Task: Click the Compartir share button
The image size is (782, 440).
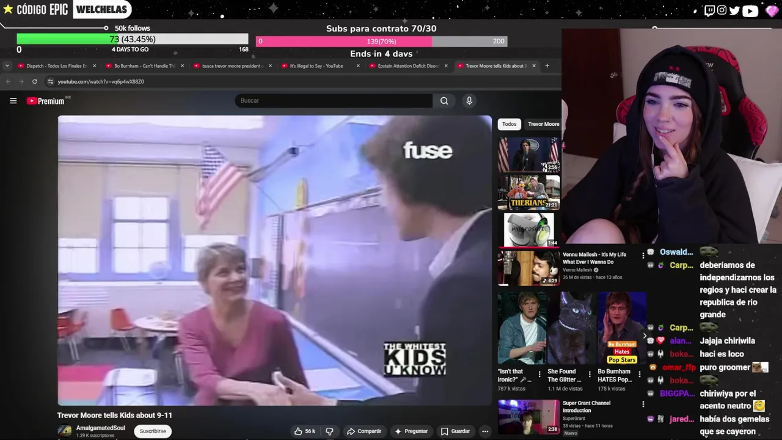Action: [x=364, y=431]
